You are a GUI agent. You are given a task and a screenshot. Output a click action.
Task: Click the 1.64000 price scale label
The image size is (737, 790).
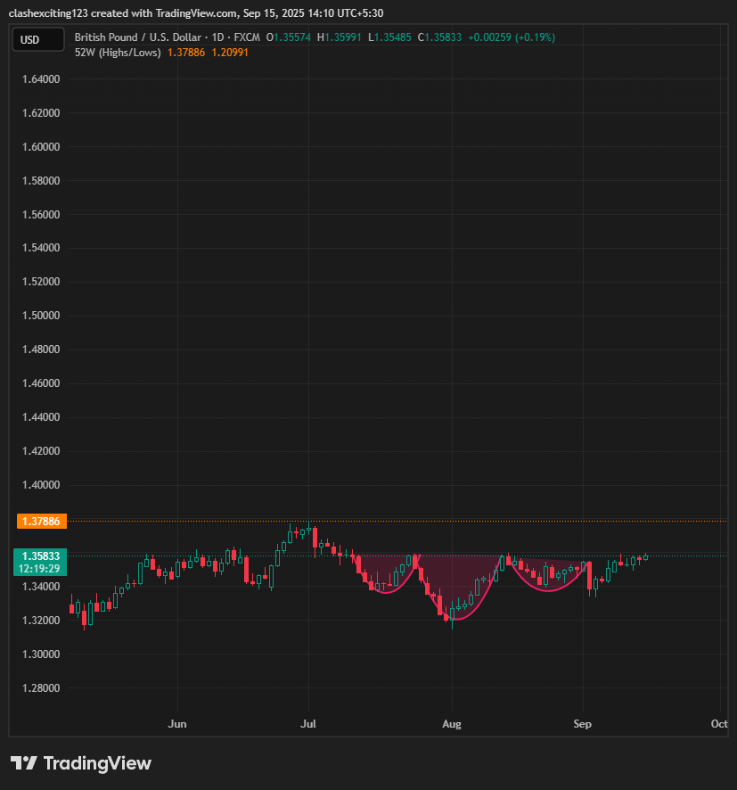coord(40,79)
